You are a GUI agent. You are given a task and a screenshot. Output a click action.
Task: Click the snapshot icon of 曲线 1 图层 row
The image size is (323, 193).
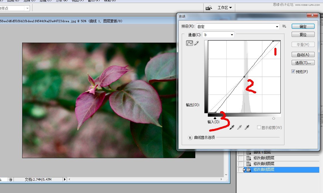(249, 153)
